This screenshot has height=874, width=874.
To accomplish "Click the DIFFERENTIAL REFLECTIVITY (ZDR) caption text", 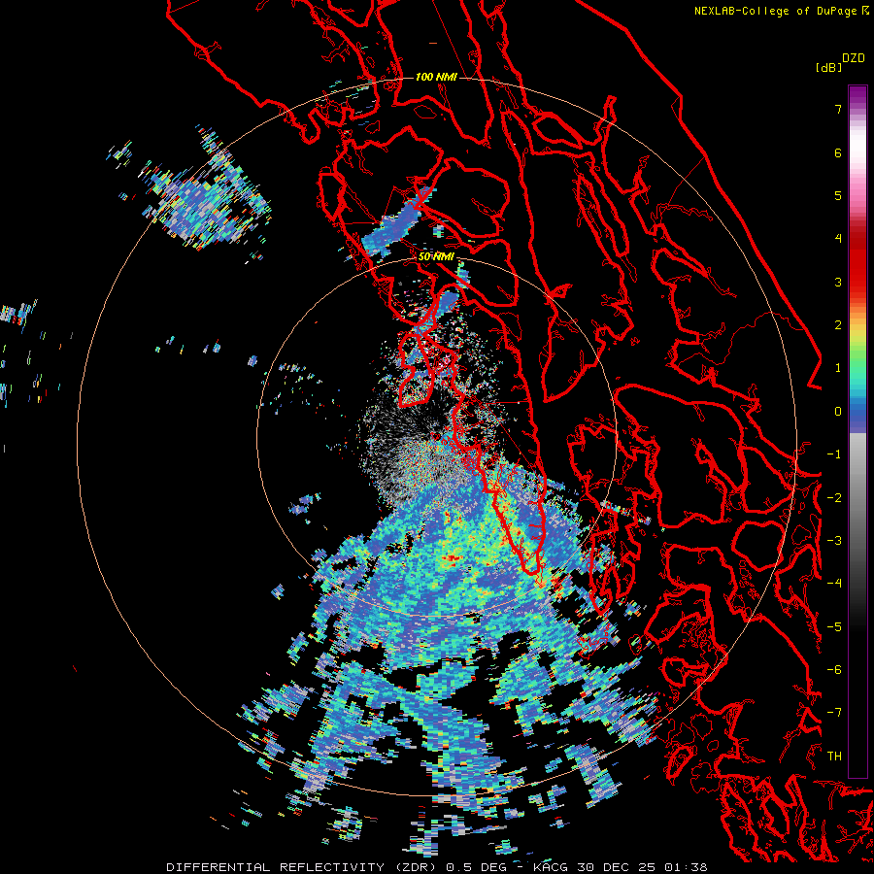I will click(303, 867).
